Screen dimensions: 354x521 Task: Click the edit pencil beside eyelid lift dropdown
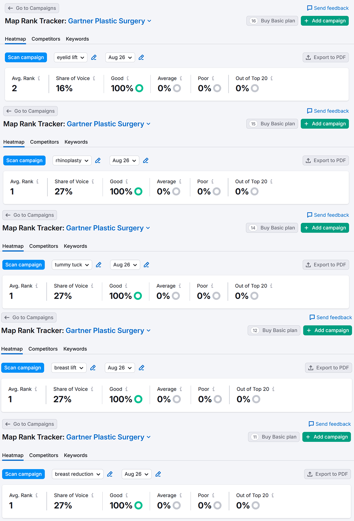(94, 57)
